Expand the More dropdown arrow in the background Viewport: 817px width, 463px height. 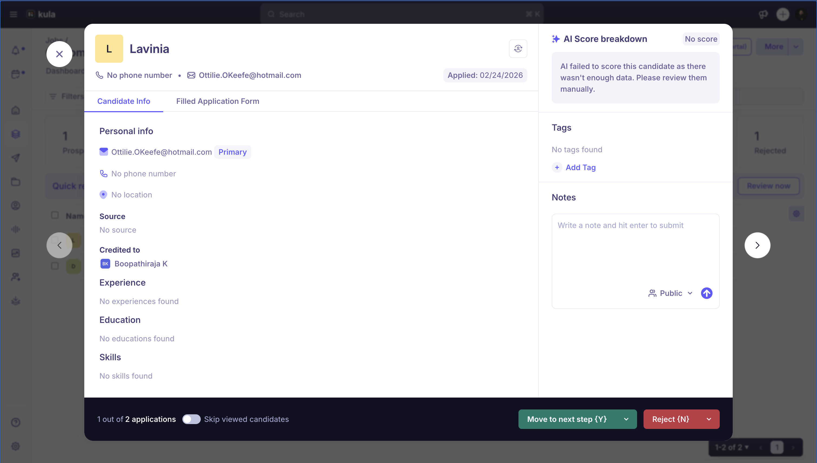tap(796, 47)
